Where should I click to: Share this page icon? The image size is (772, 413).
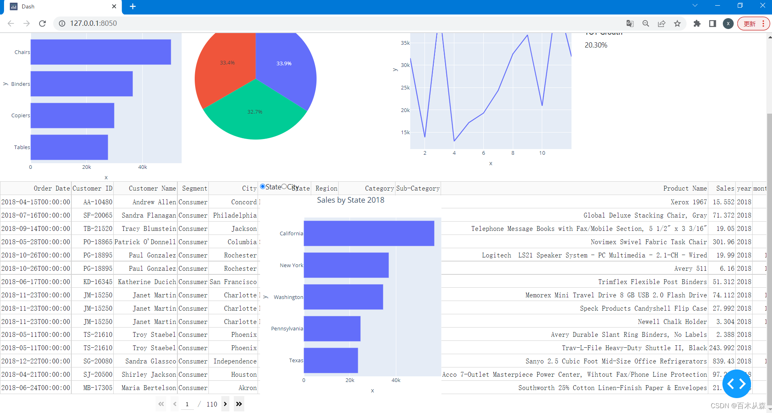[x=662, y=23]
